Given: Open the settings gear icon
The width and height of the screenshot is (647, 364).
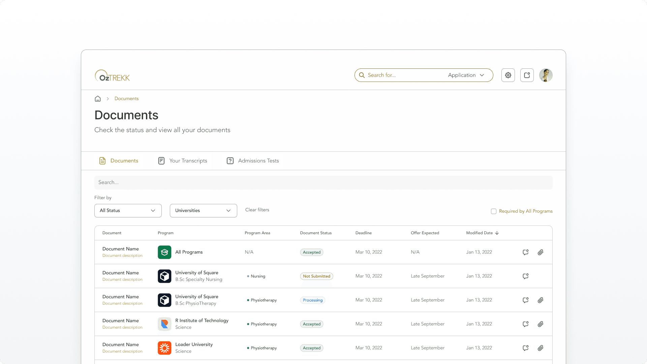Looking at the screenshot, I should click(508, 75).
